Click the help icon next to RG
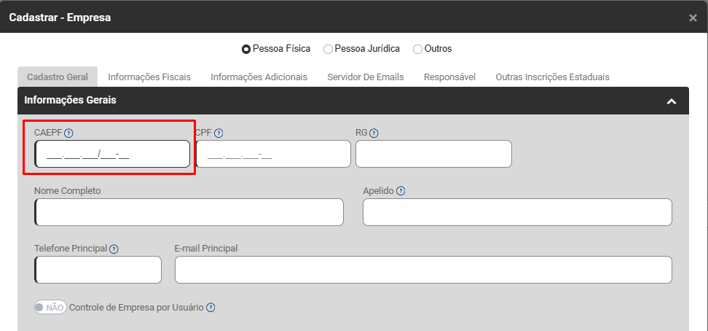Image resolution: width=708 pixels, height=331 pixels. click(374, 133)
